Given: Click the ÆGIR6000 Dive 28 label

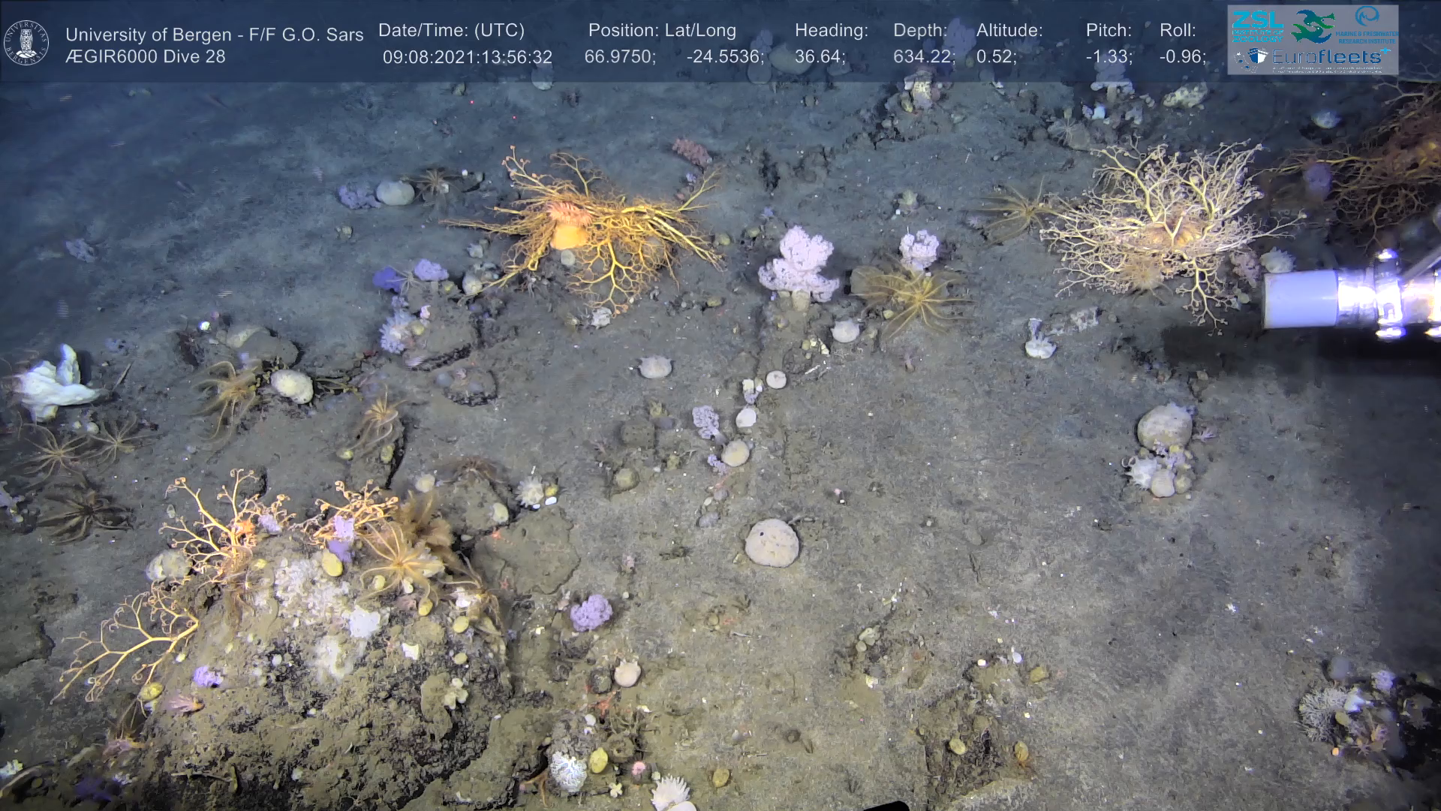Looking at the screenshot, I should point(145,57).
